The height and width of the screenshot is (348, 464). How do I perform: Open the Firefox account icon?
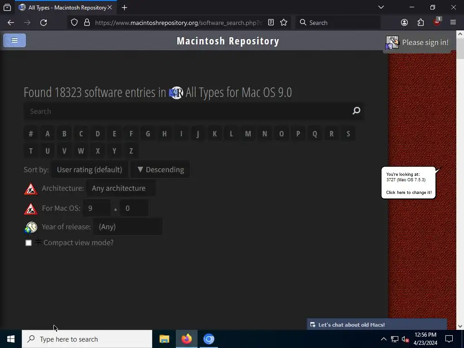click(404, 23)
